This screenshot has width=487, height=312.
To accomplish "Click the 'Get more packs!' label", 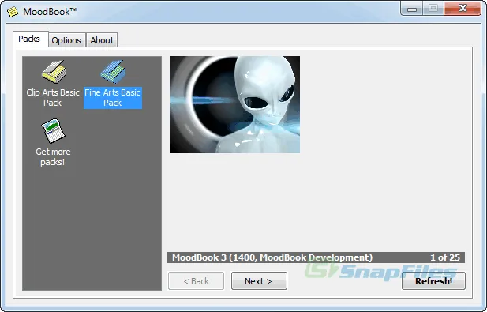I will (x=53, y=157).
